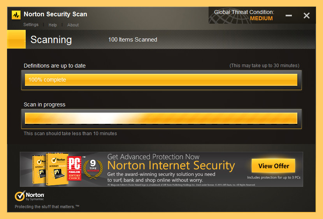Open the Help menu
Image resolution: width=323 pixels, height=219 pixels.
tap(53, 25)
